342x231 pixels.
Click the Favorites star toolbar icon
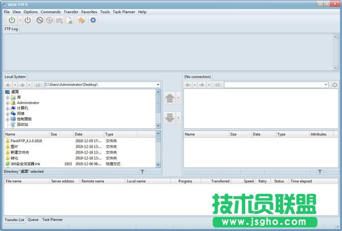81,21
